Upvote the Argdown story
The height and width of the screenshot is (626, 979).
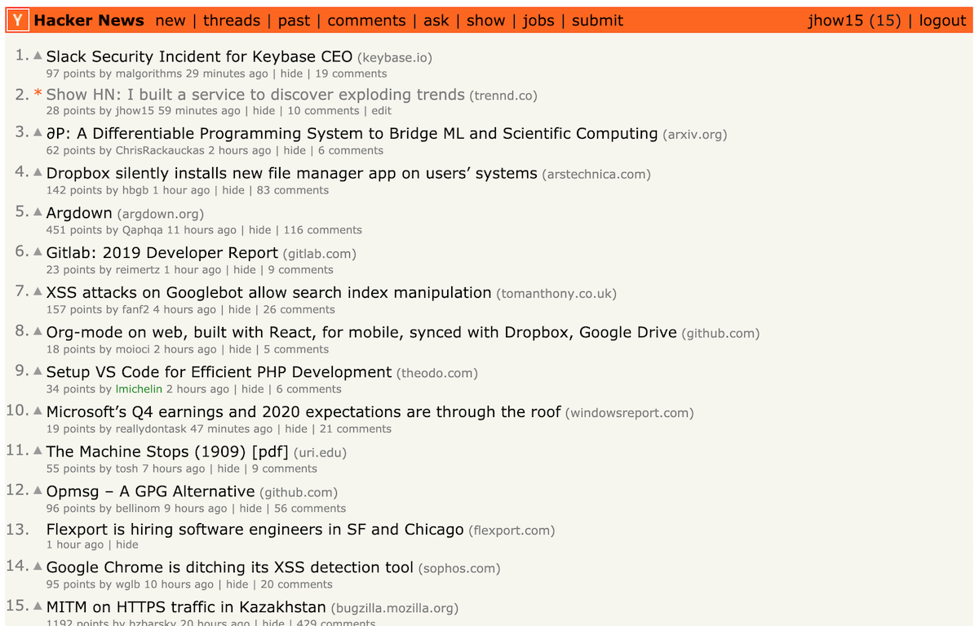38,212
